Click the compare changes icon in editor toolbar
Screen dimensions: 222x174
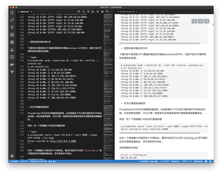click(83, 12)
